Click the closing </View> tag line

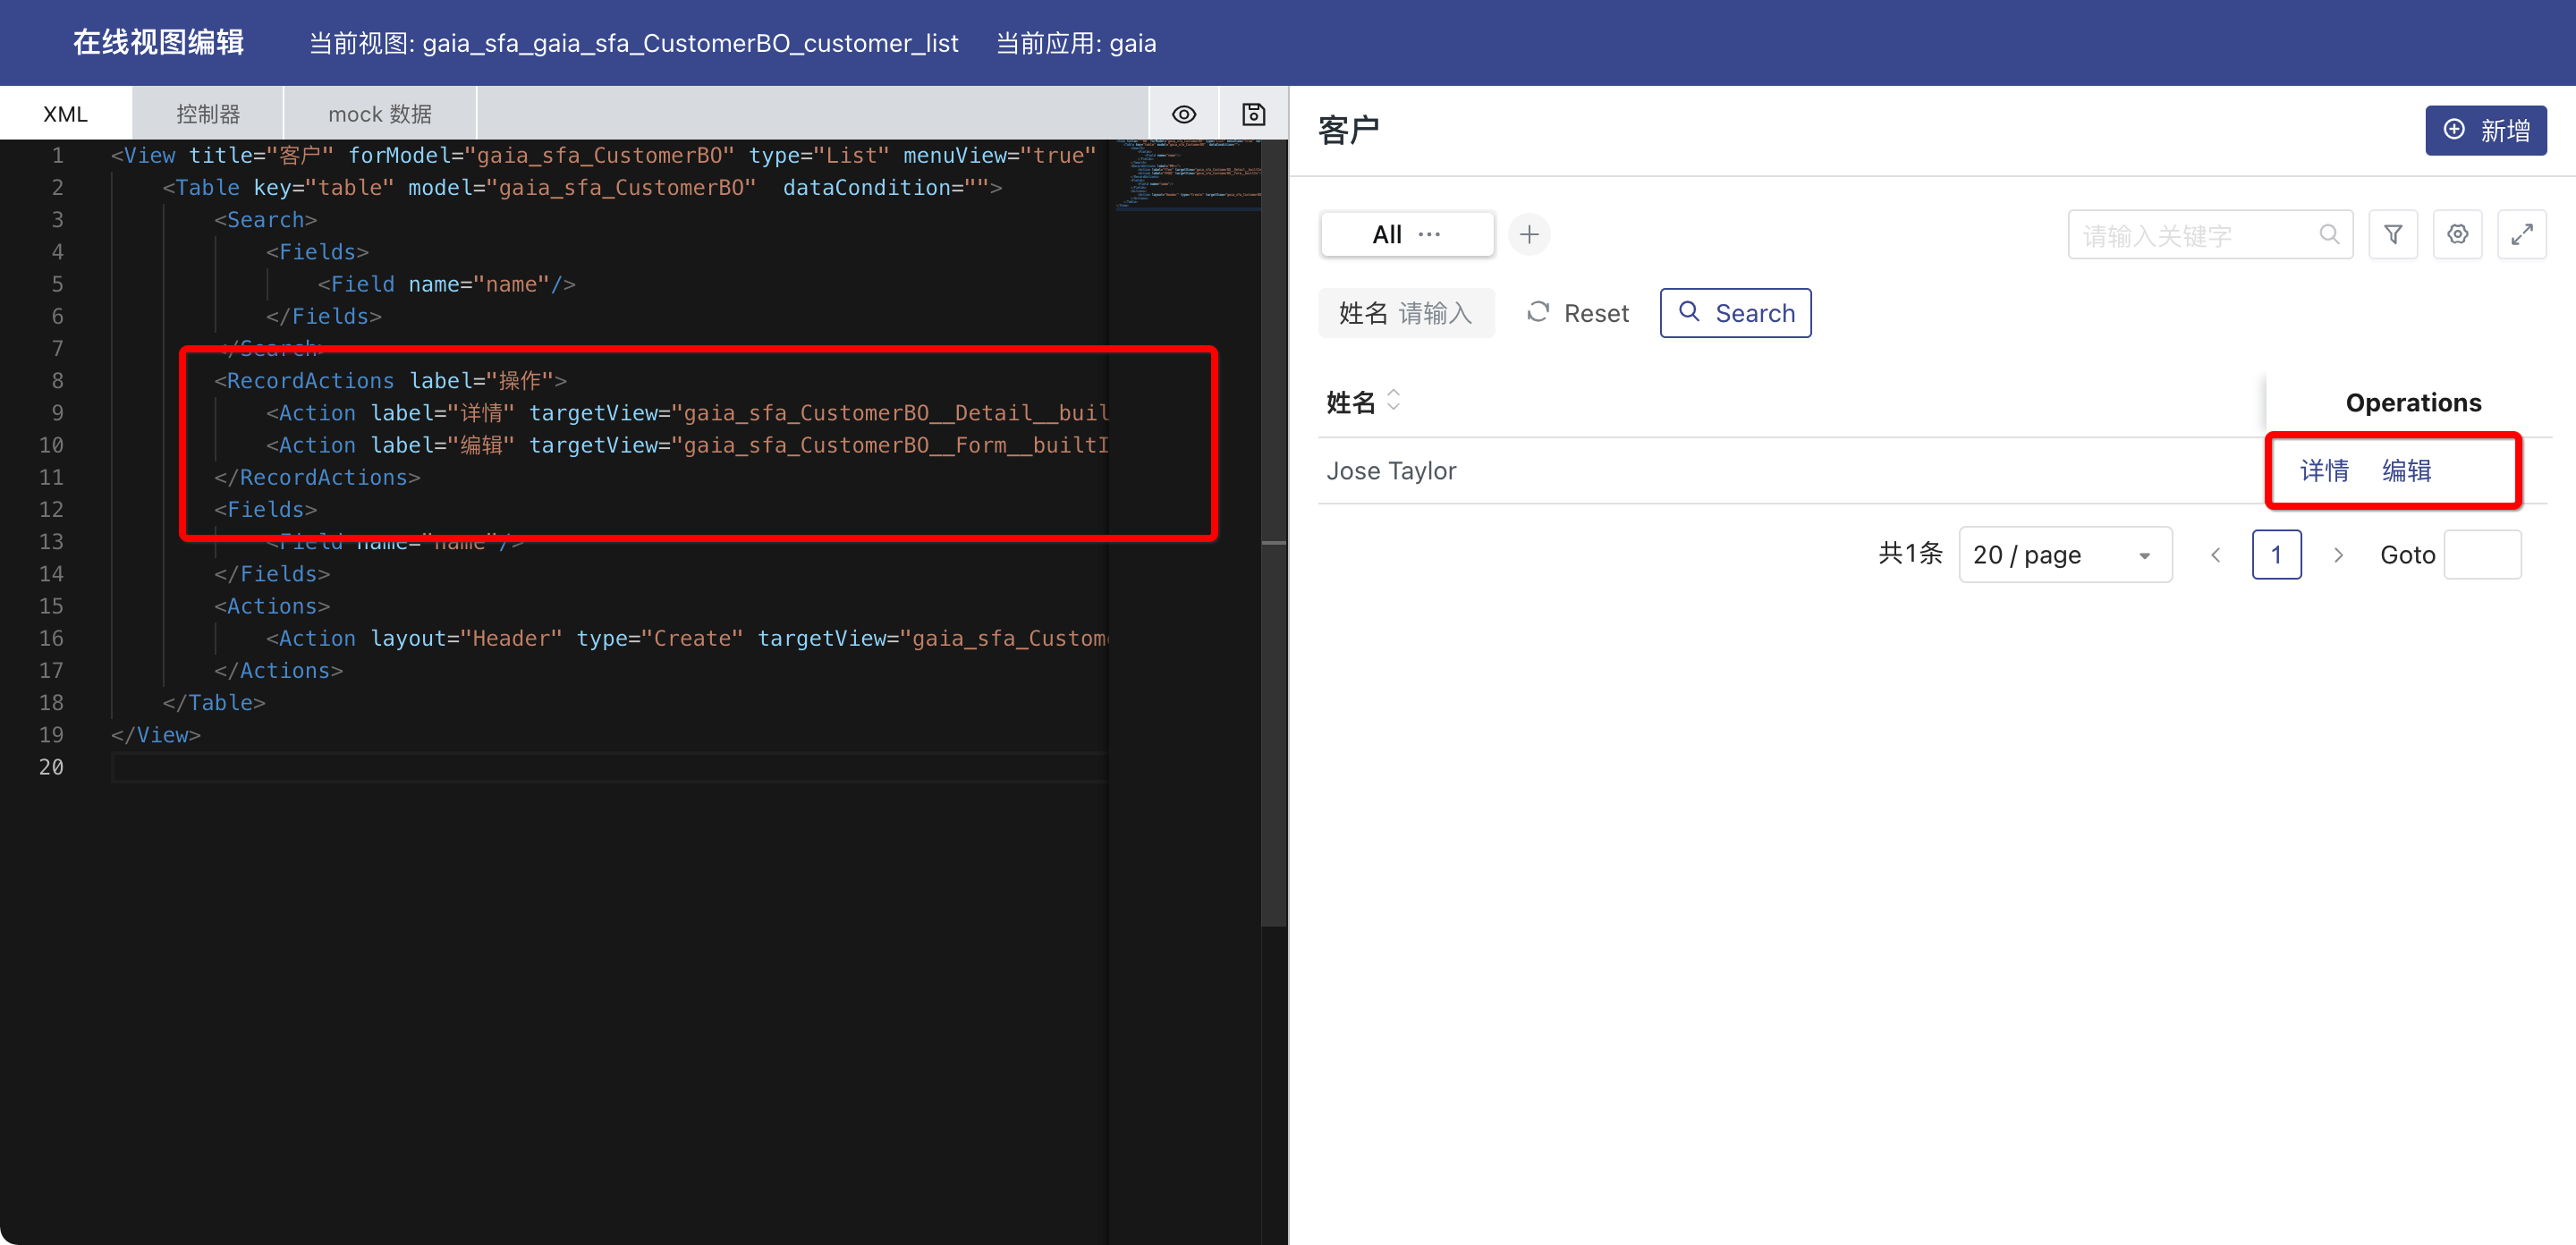click(x=156, y=735)
